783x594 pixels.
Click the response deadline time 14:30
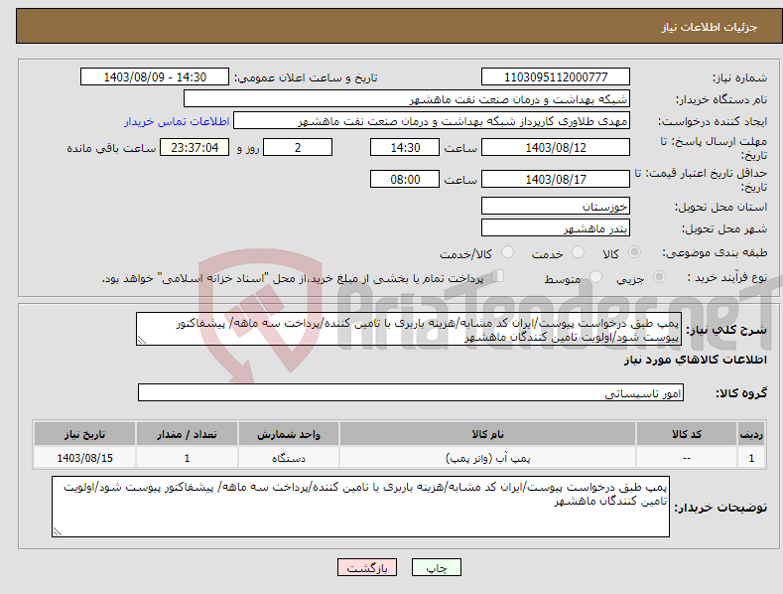point(405,147)
